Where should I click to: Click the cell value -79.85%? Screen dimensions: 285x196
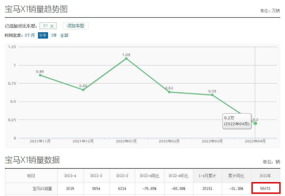coord(149,189)
